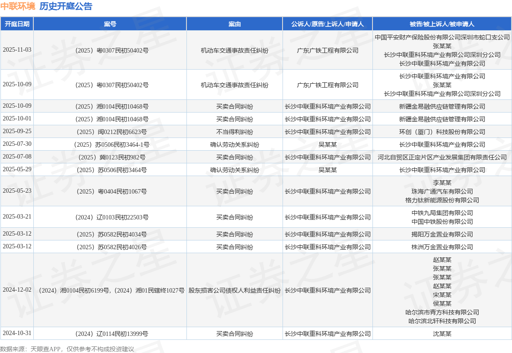Click defendant 哈尔滨市青方科技有限公司
512x353 pixels.
(x=442, y=312)
